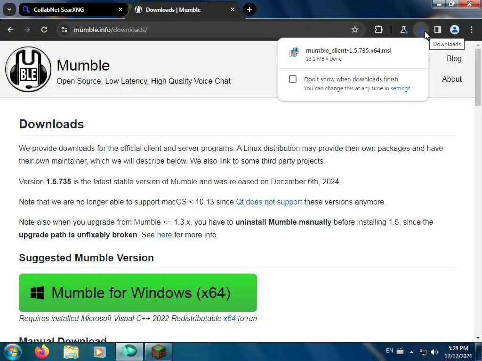Open the x64 Redistributable link
The image size is (482, 361).
(x=229, y=319)
